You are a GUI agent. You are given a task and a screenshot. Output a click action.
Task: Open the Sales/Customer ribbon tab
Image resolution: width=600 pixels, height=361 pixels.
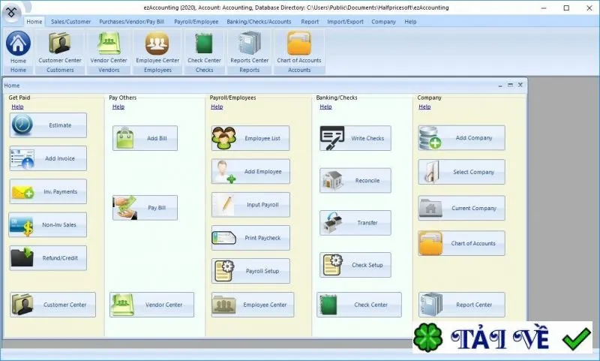coord(70,22)
